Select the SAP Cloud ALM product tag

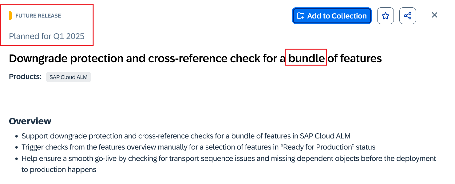69,77
